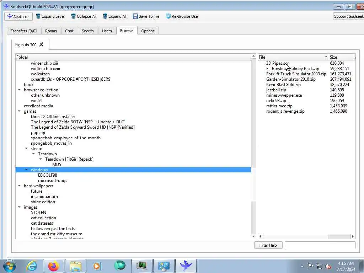Viewport: 364px width, 273px height.
Task: Sort by the File column header
Action: [293, 57]
